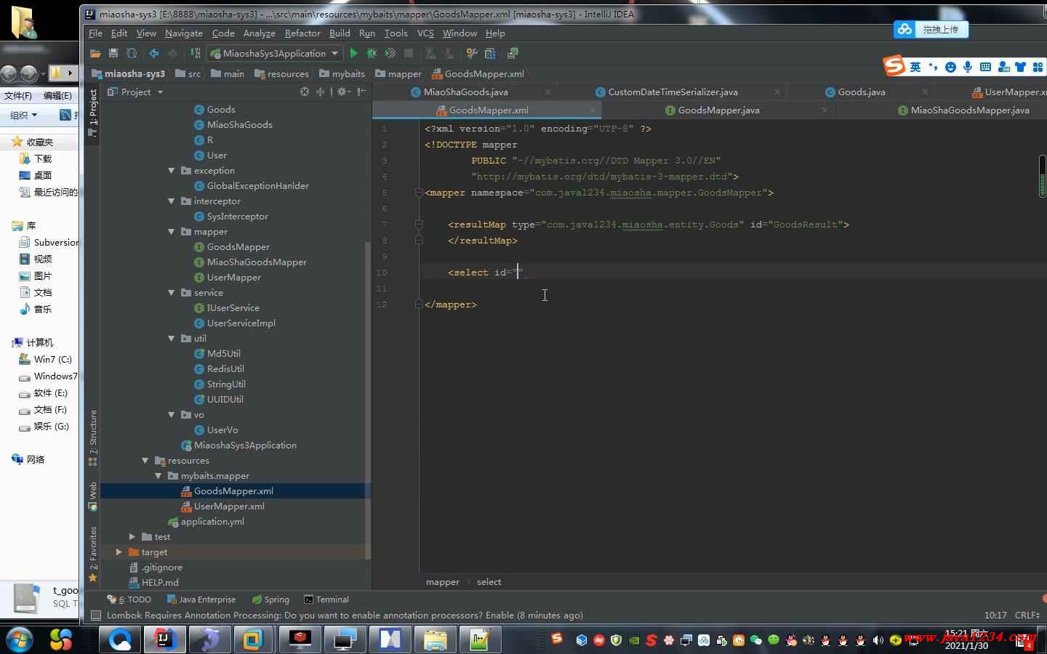Expand the test folder in project tree
This screenshot has height=654, width=1047.
click(132, 537)
